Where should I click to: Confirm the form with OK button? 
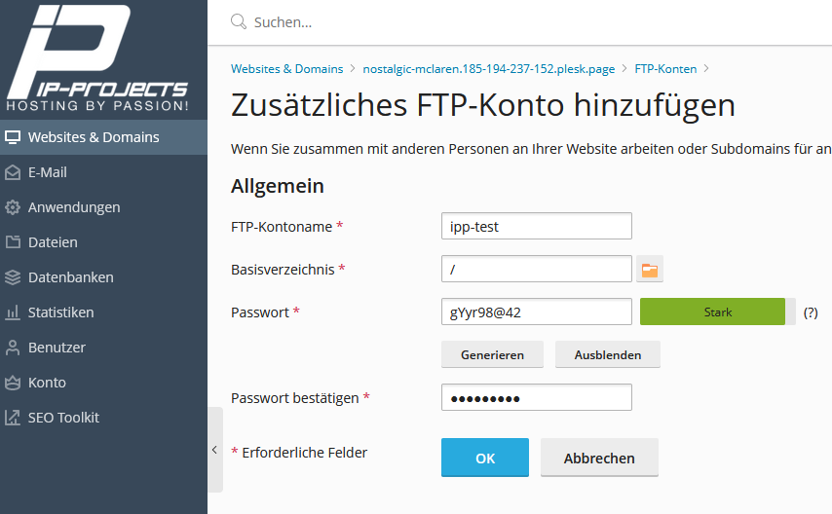[x=485, y=458]
